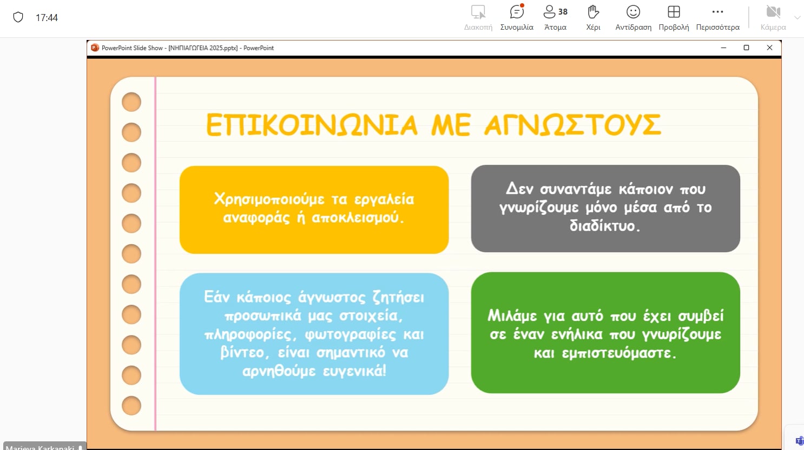Image resolution: width=804 pixels, height=450 pixels.
Task: Click the yellow box about εργαλεία αναφοράς
Action: pos(314,210)
